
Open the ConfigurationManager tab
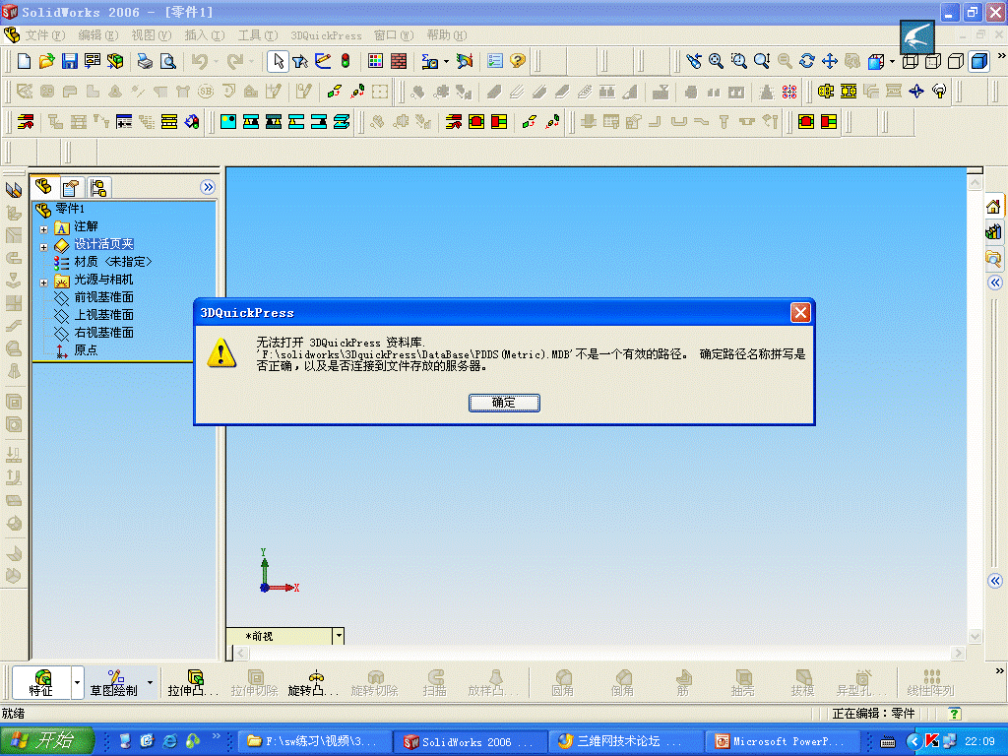(x=98, y=188)
